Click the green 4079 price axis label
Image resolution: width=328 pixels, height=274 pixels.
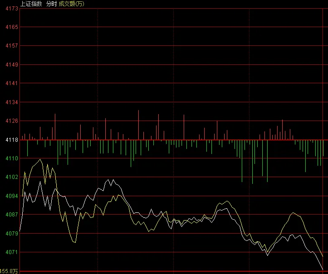tap(12, 234)
